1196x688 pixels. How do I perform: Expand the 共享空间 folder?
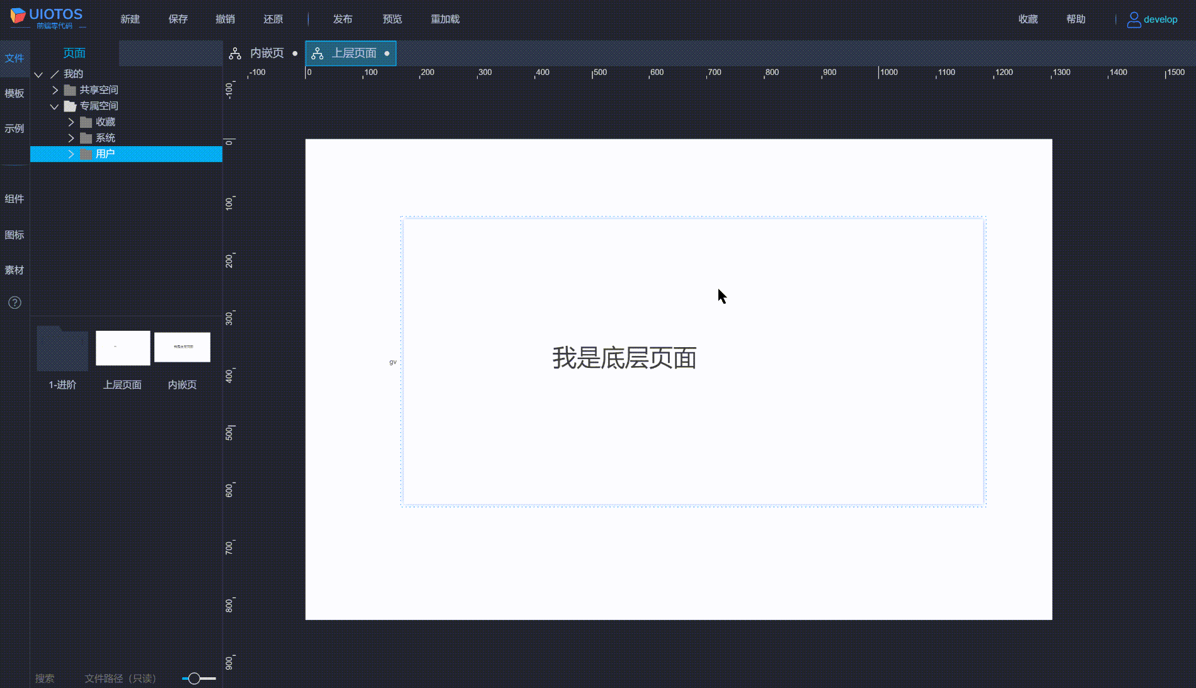(54, 89)
